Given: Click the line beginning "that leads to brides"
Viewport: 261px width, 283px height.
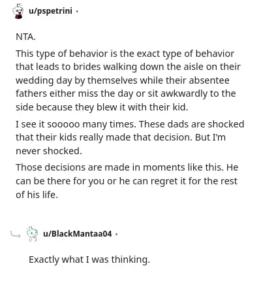Looking at the screenshot, I should 128,67.
